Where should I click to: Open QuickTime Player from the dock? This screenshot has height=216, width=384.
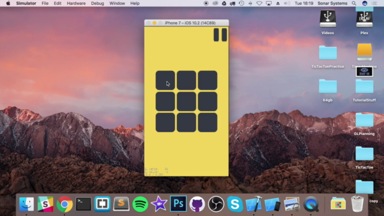tap(311, 204)
